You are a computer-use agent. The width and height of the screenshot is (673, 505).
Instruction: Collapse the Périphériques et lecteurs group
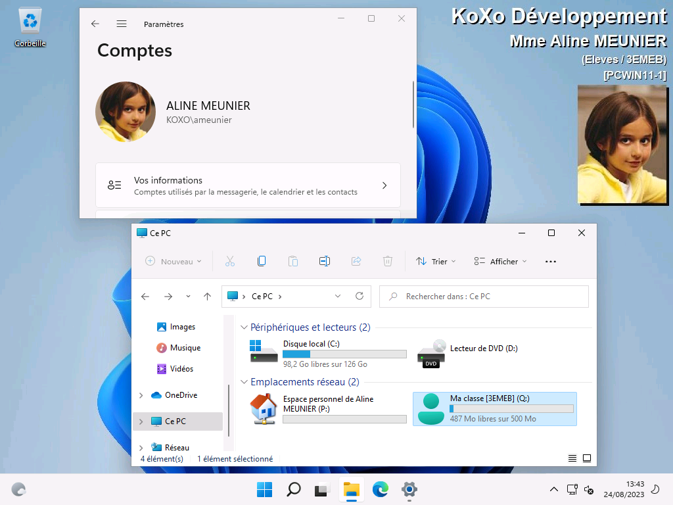pos(244,327)
